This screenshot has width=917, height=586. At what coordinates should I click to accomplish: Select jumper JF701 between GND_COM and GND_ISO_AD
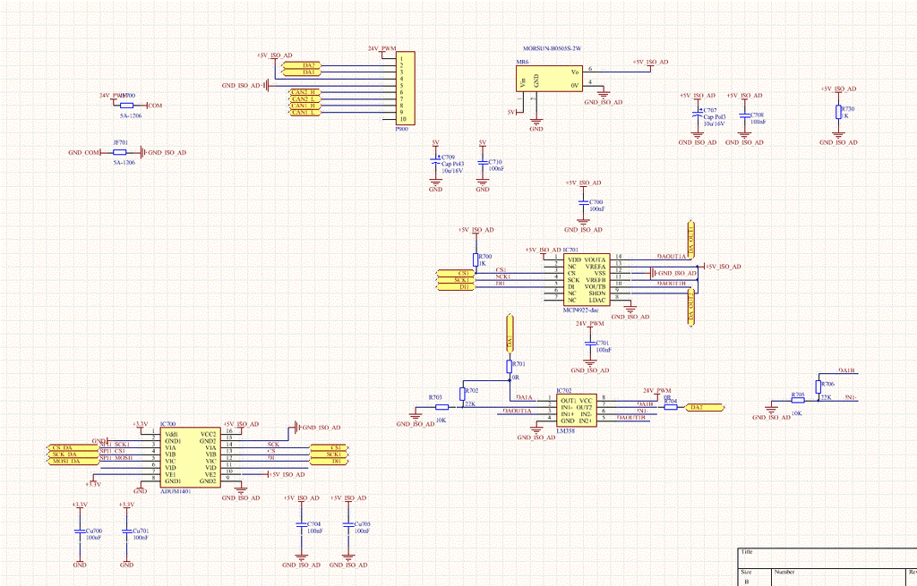point(120,153)
